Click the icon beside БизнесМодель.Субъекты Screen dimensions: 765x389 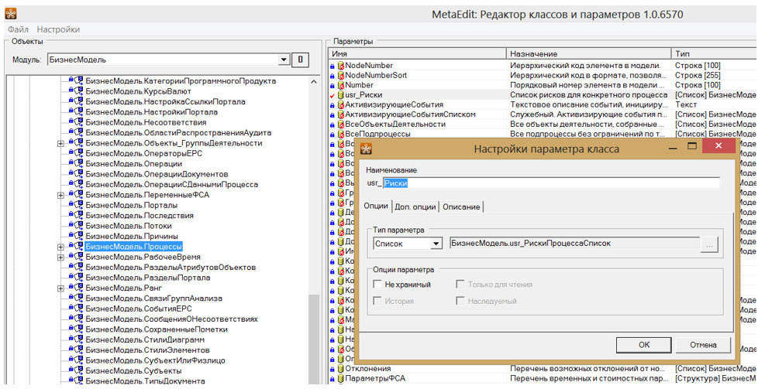77,370
